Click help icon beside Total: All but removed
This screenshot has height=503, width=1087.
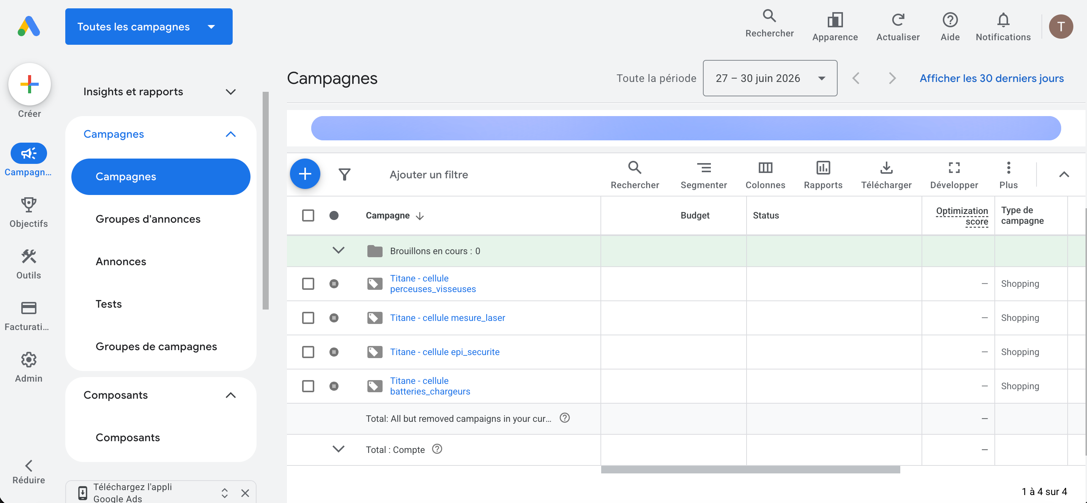tap(565, 418)
